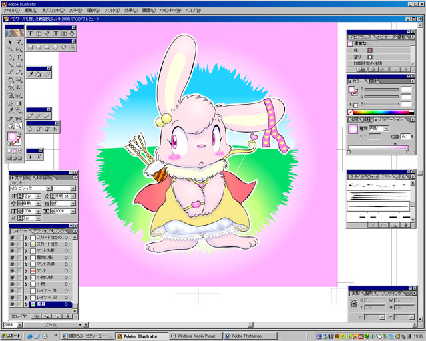The width and height of the screenshot is (426, 341).
Task: Click the swap fill and stroke arrow
Action: click(19, 133)
